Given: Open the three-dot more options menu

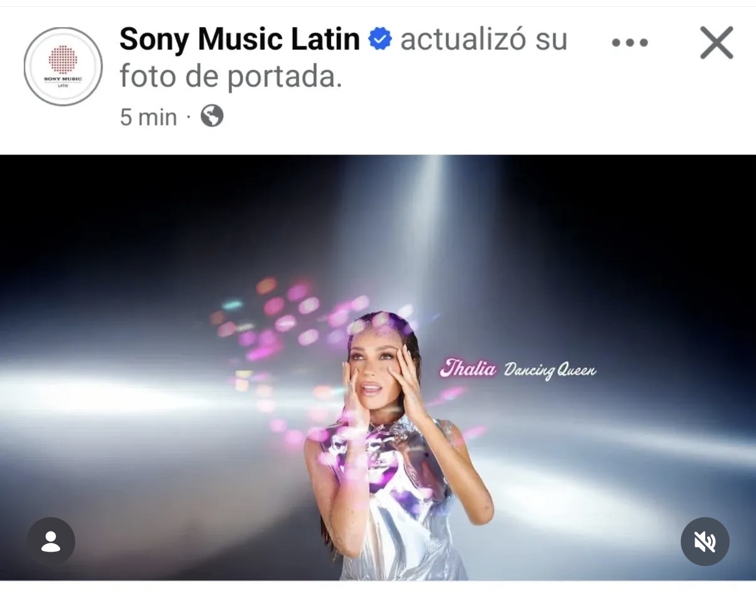Looking at the screenshot, I should click(629, 43).
